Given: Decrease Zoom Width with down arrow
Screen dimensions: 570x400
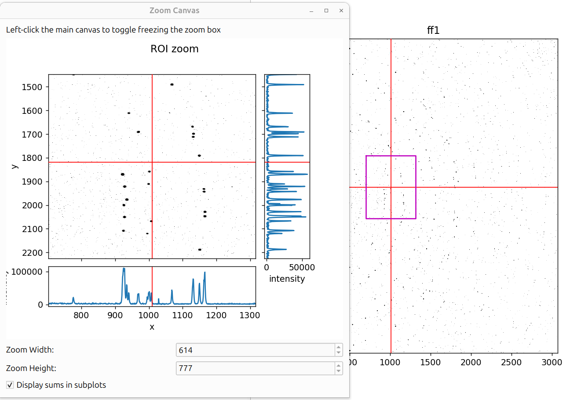Looking at the screenshot, I should 338,353.
